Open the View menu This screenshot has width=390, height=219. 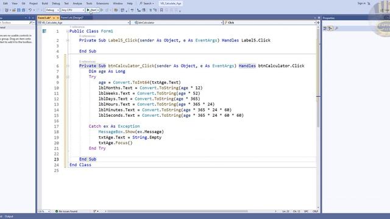click(15, 4)
